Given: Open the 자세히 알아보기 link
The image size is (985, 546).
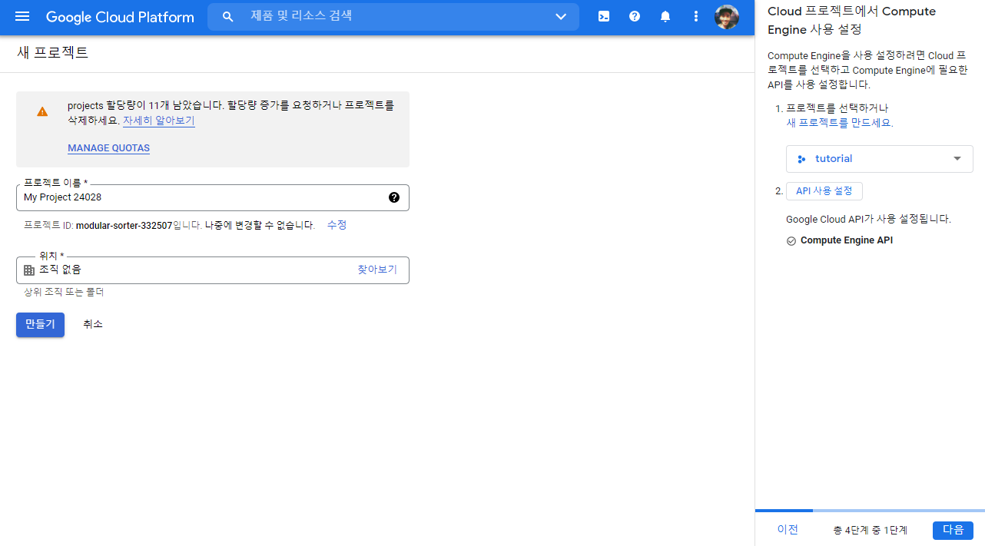Looking at the screenshot, I should pos(158,121).
